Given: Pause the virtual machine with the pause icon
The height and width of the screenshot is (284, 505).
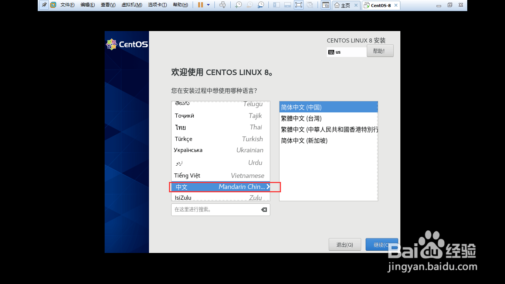Looking at the screenshot, I should [200, 5].
